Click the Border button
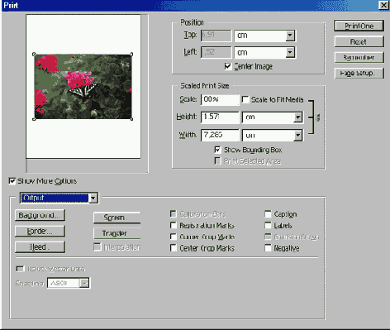Viewport: 390px width, 330px height. coord(40,231)
